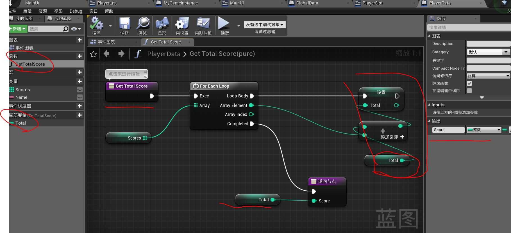Open the Category dropdown (默认)
The height and width of the screenshot is (233, 511).
[488, 52]
